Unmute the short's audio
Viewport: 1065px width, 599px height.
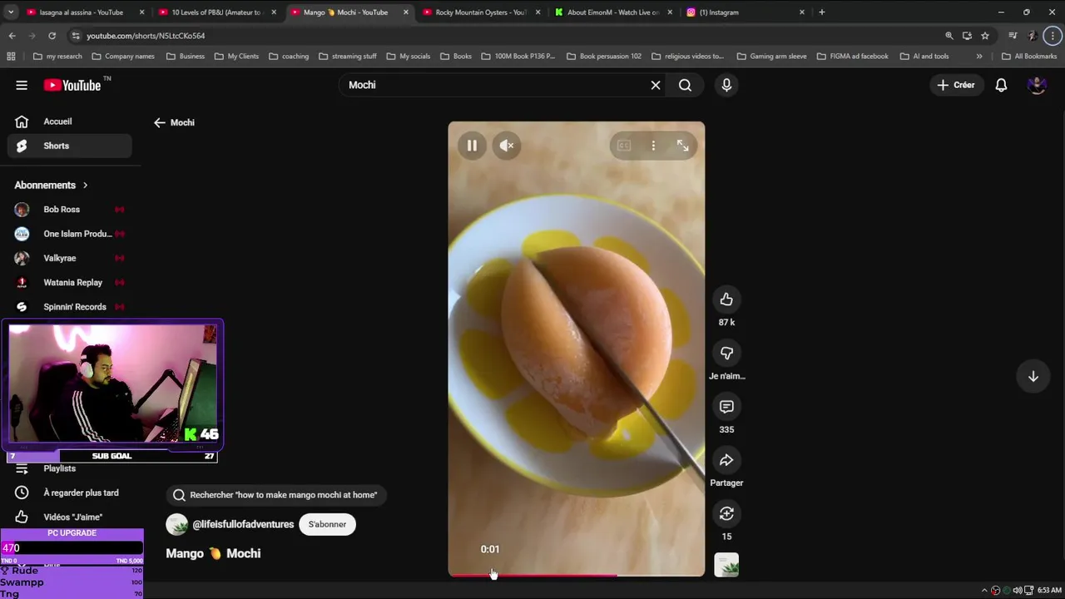click(x=507, y=146)
